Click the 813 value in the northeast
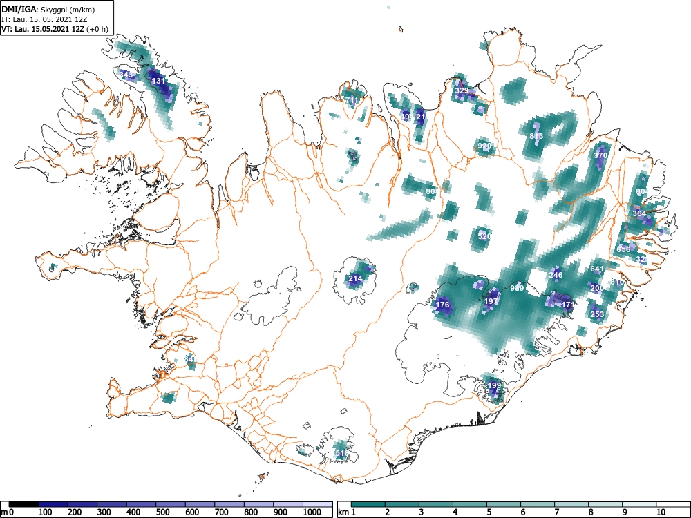This screenshot has height=518, width=691. click(536, 136)
